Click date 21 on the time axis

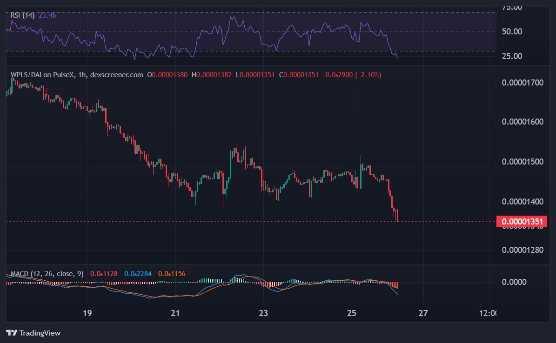(175, 313)
